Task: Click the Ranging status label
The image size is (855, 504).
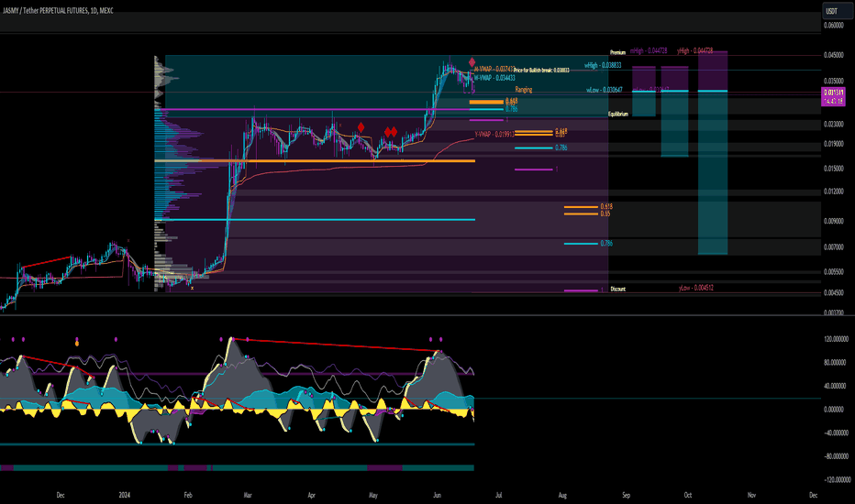Action: 524,90
